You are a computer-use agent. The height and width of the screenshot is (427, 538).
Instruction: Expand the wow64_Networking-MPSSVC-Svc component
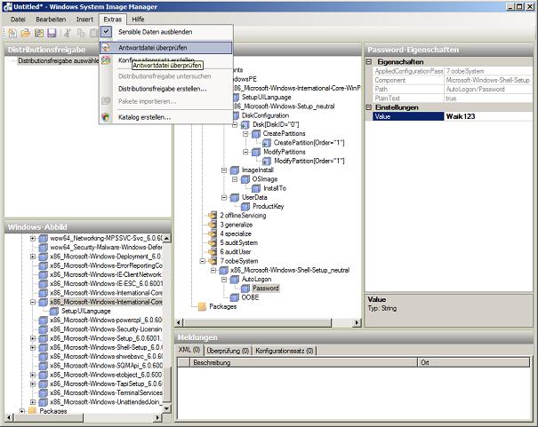click(x=33, y=238)
